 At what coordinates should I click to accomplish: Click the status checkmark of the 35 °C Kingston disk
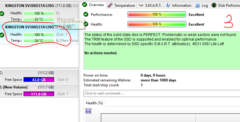[x=2, y=14]
